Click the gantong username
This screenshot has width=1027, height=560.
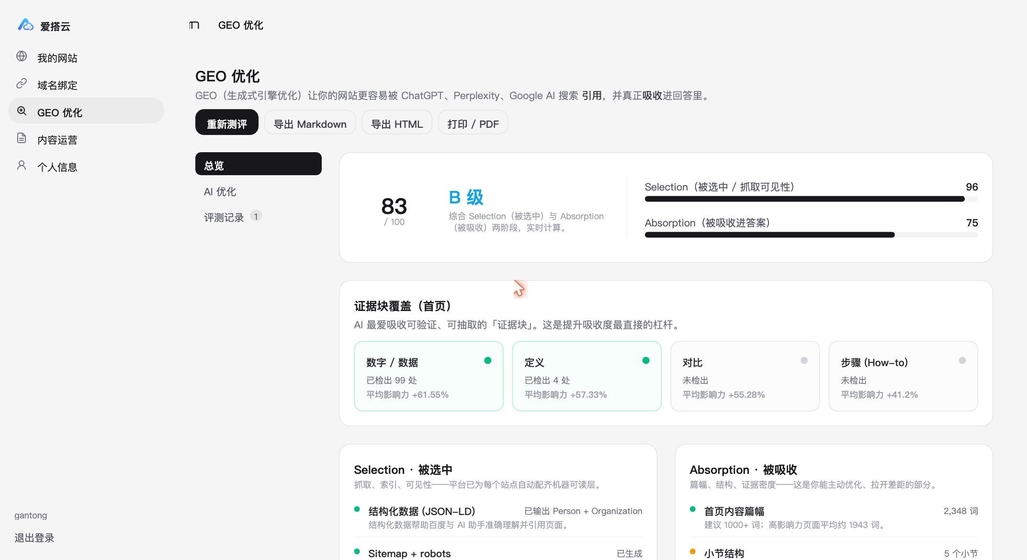[31, 515]
